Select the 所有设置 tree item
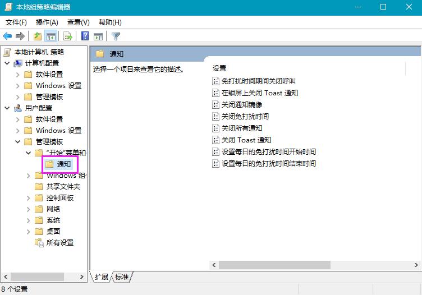 [59, 242]
